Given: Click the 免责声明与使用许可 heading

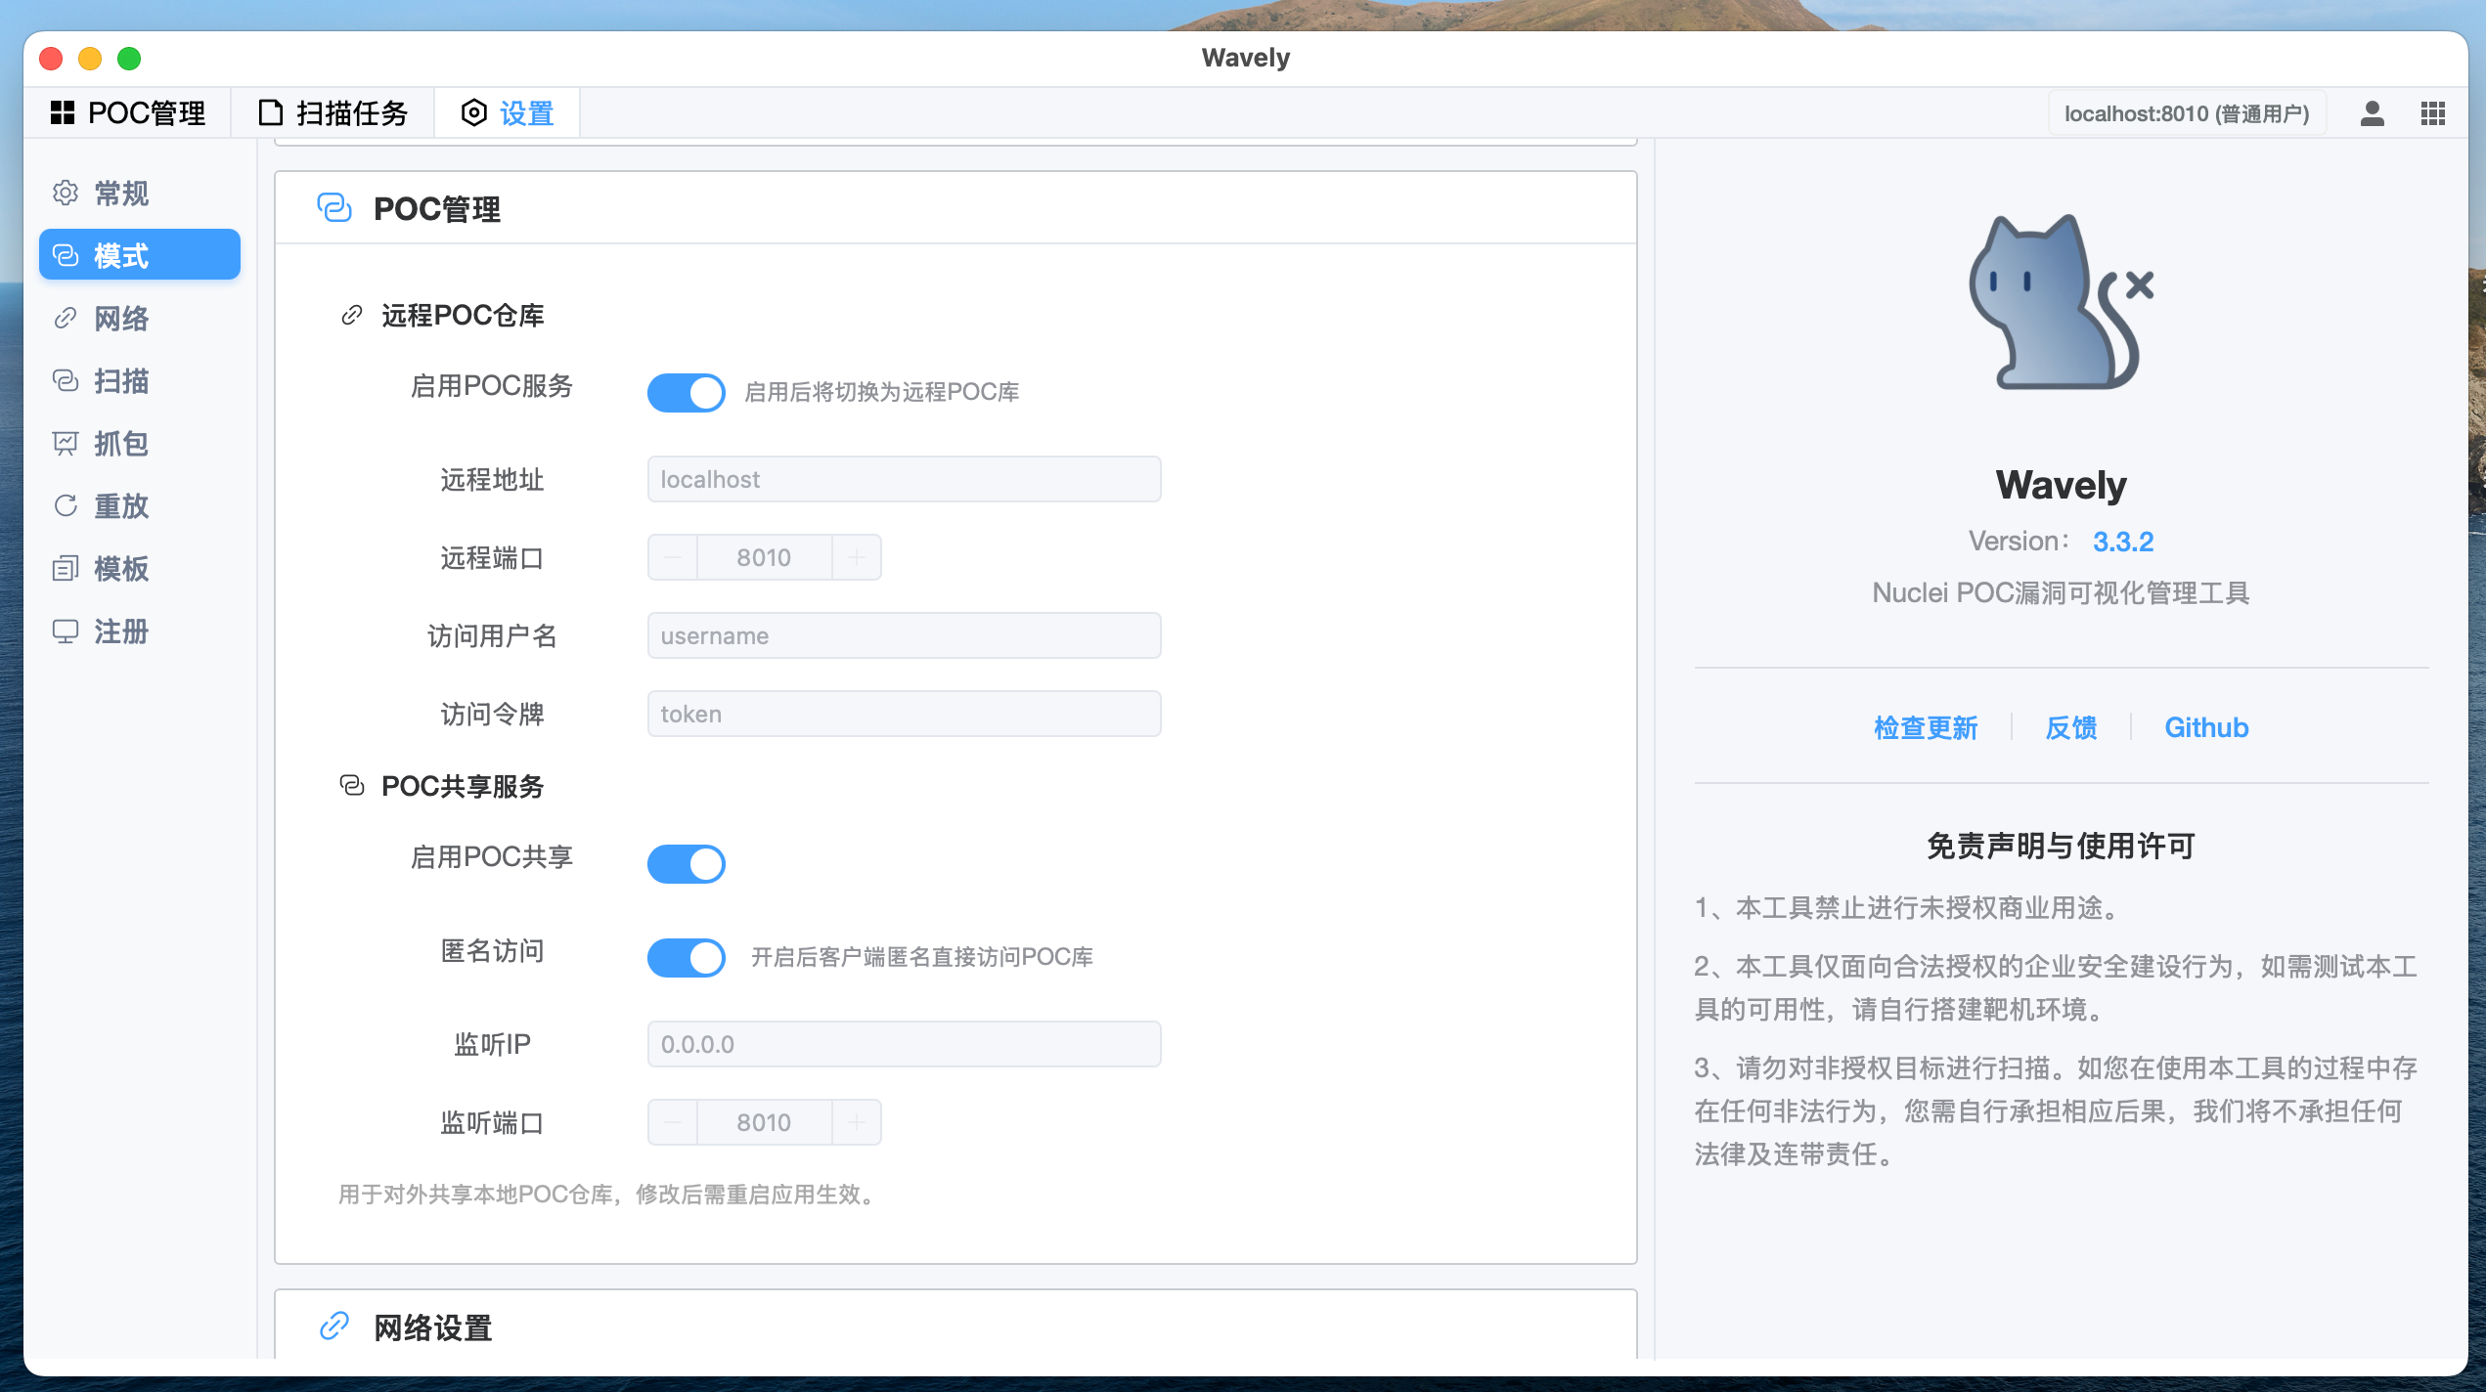Looking at the screenshot, I should [x=2062, y=846].
